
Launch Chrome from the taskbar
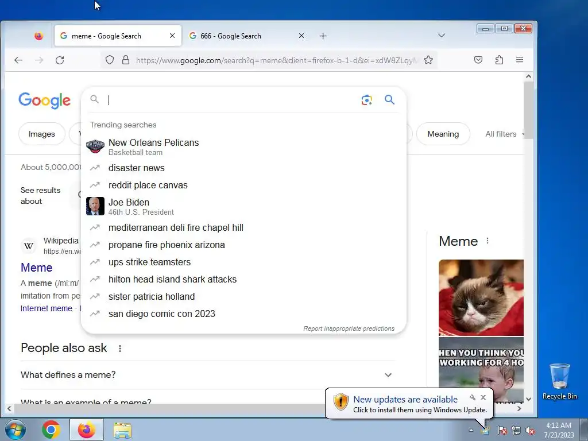[51, 430]
